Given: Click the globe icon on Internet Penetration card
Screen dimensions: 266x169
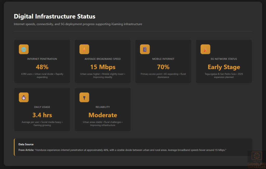Looking at the screenshot, I should click(24, 49).
